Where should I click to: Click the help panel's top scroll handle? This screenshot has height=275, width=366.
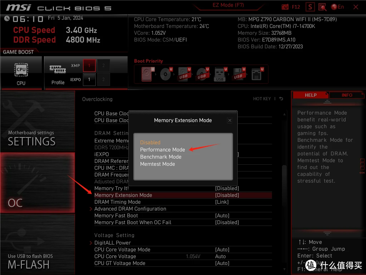(327, 102)
